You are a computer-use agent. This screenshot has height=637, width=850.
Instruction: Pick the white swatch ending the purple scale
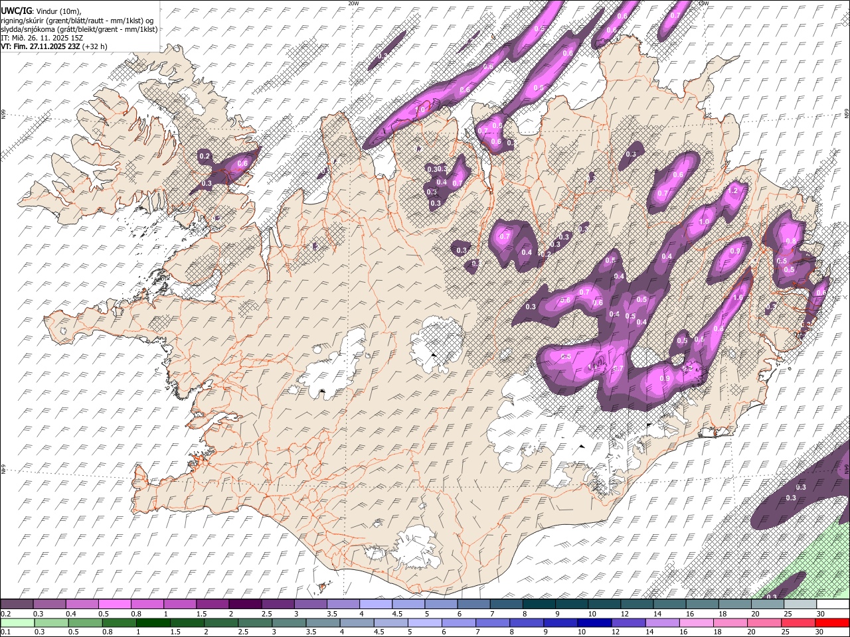[x=833, y=604]
